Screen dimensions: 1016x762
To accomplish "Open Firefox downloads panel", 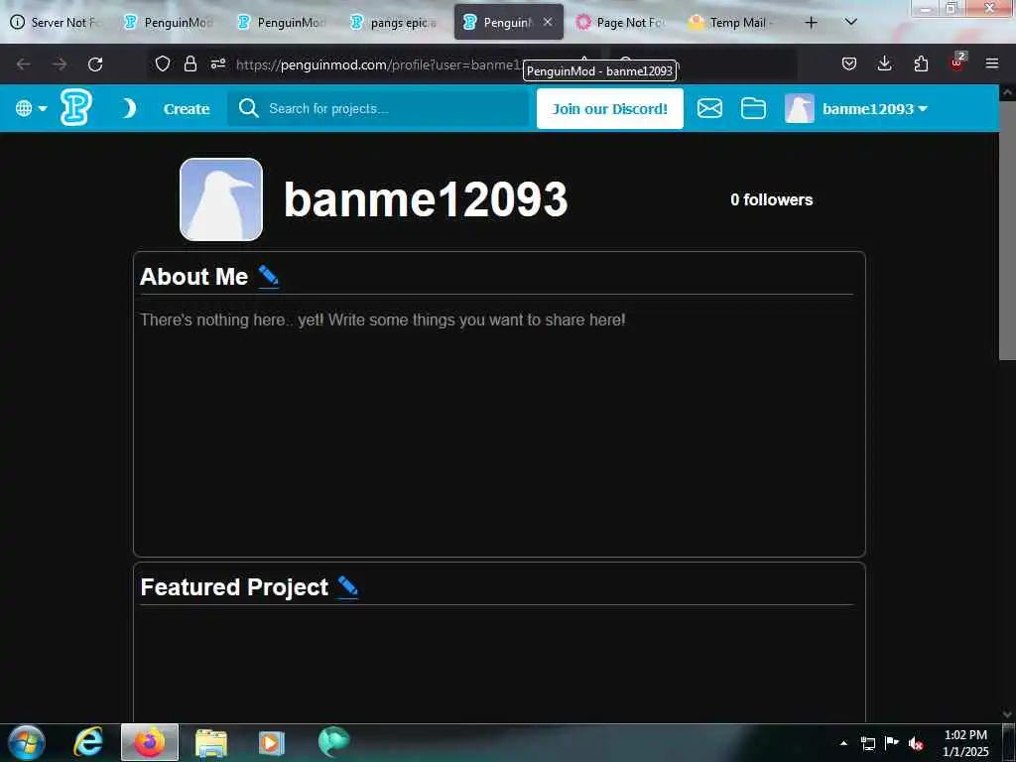I will pyautogui.click(x=884, y=63).
